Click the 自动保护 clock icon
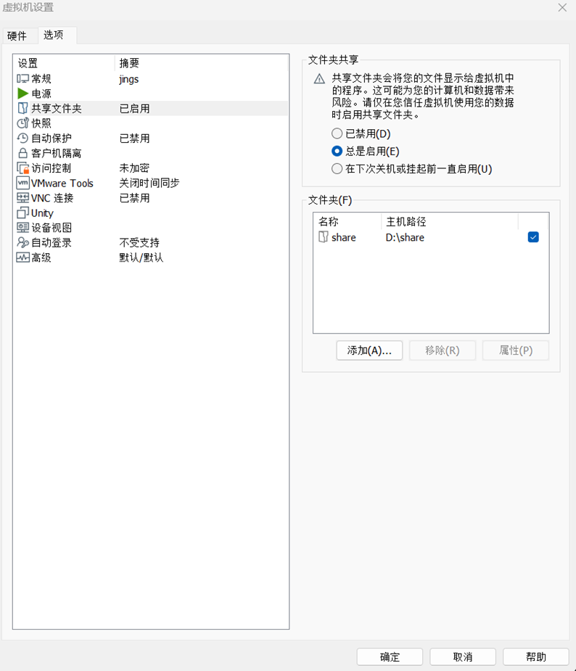 tap(22, 139)
